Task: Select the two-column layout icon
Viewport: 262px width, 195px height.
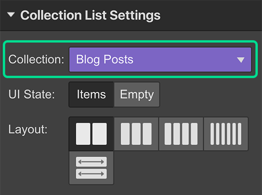Action: pyautogui.click(x=91, y=134)
